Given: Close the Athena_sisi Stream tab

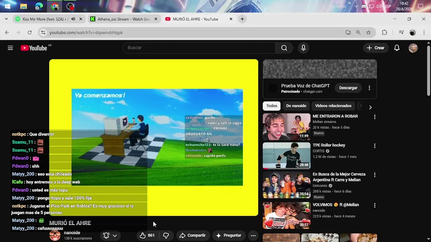Looking at the screenshot, I should (x=156, y=19).
